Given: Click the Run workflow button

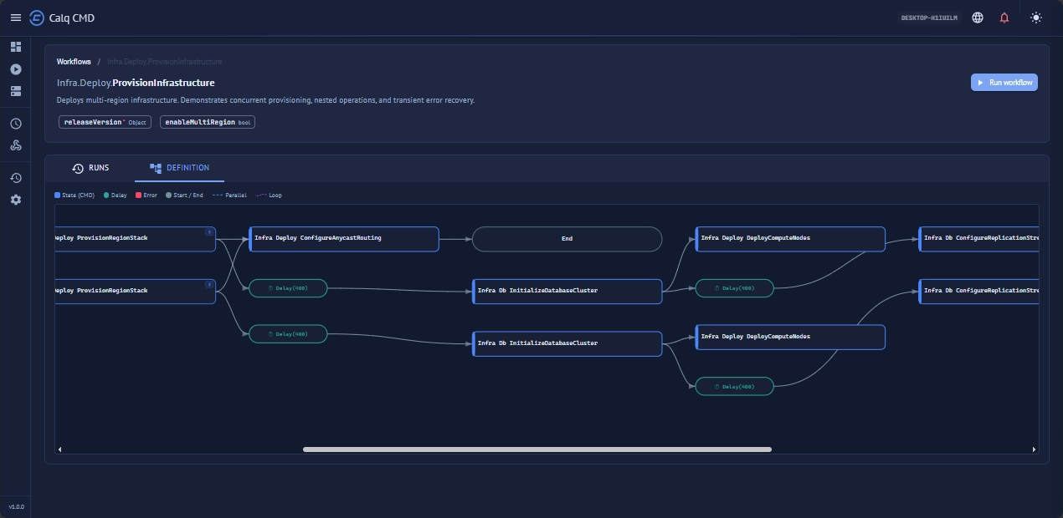Looking at the screenshot, I should (1004, 83).
